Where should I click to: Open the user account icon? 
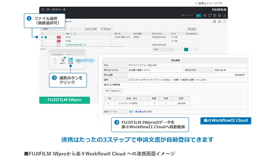tap(224, 16)
